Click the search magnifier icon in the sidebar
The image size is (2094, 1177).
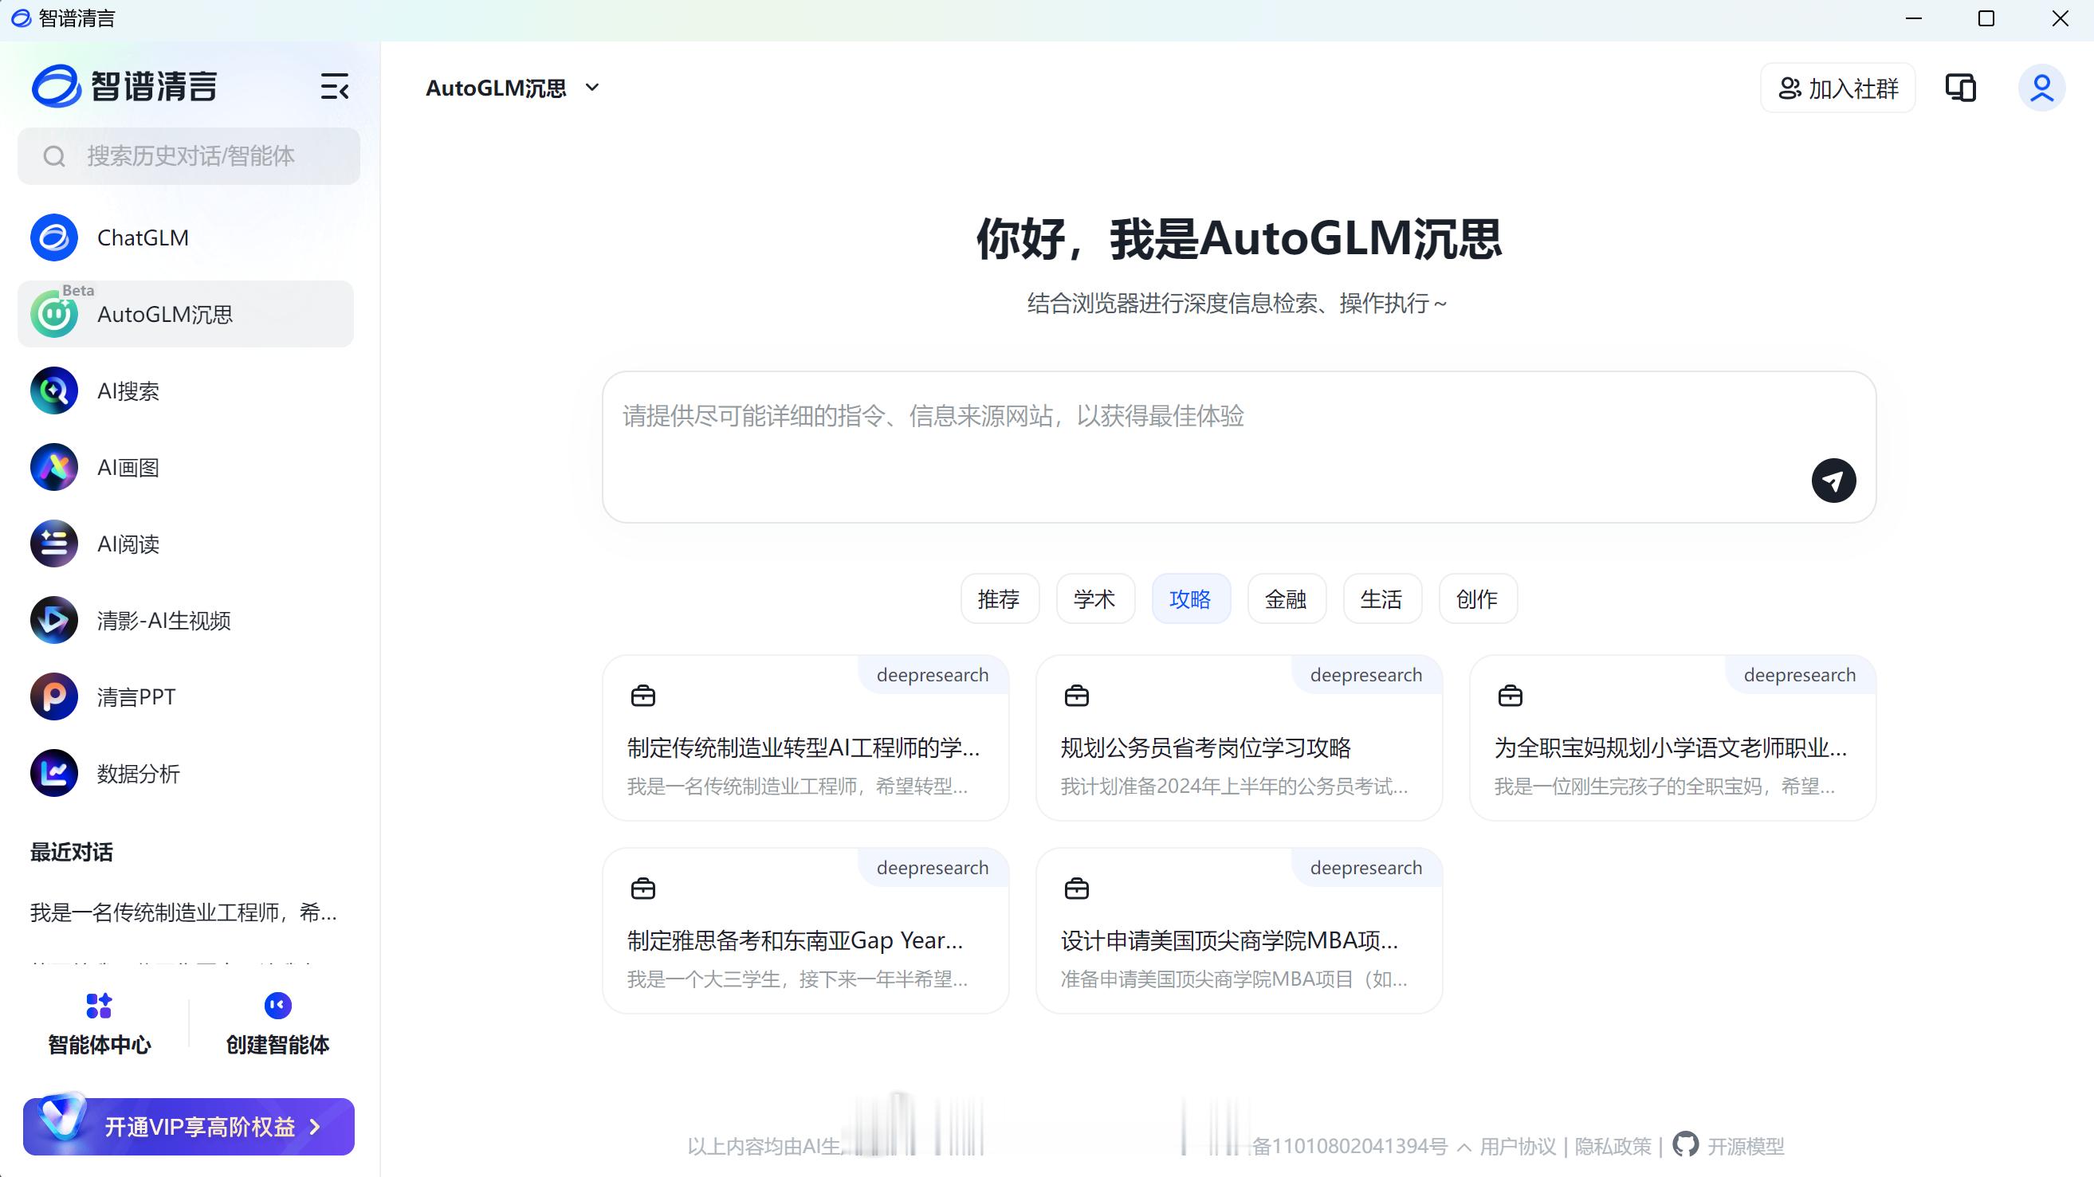tap(54, 156)
